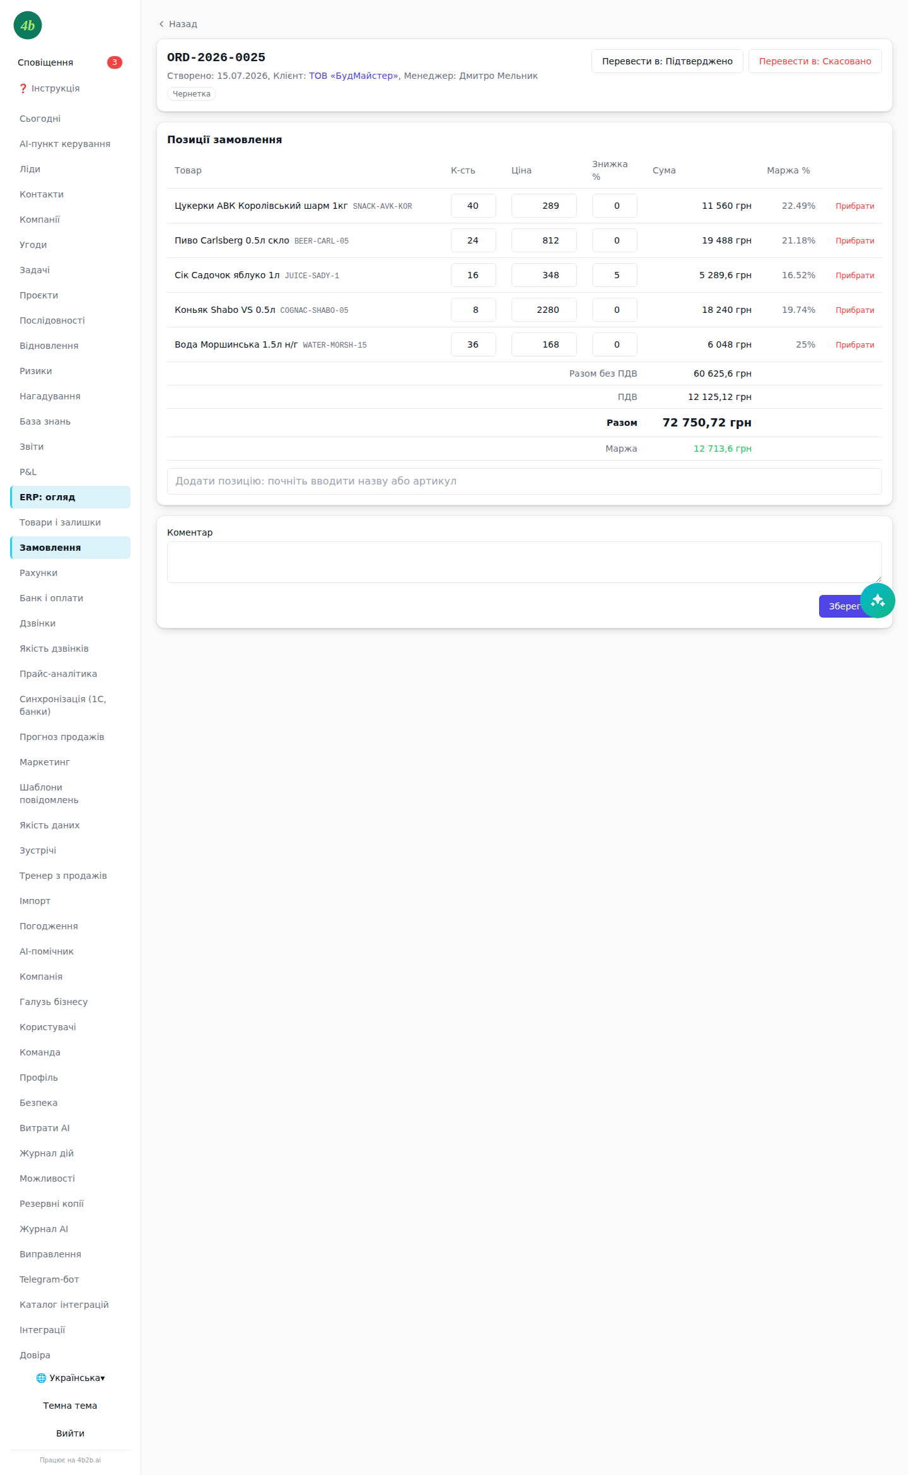Open client link ТОВ «БудМайстер»
Viewport: 908px width, 1475px height.
click(x=353, y=76)
